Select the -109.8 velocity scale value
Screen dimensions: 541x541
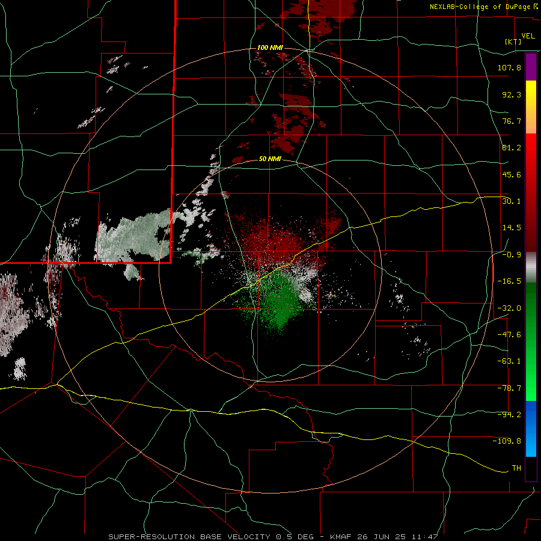coord(507,441)
